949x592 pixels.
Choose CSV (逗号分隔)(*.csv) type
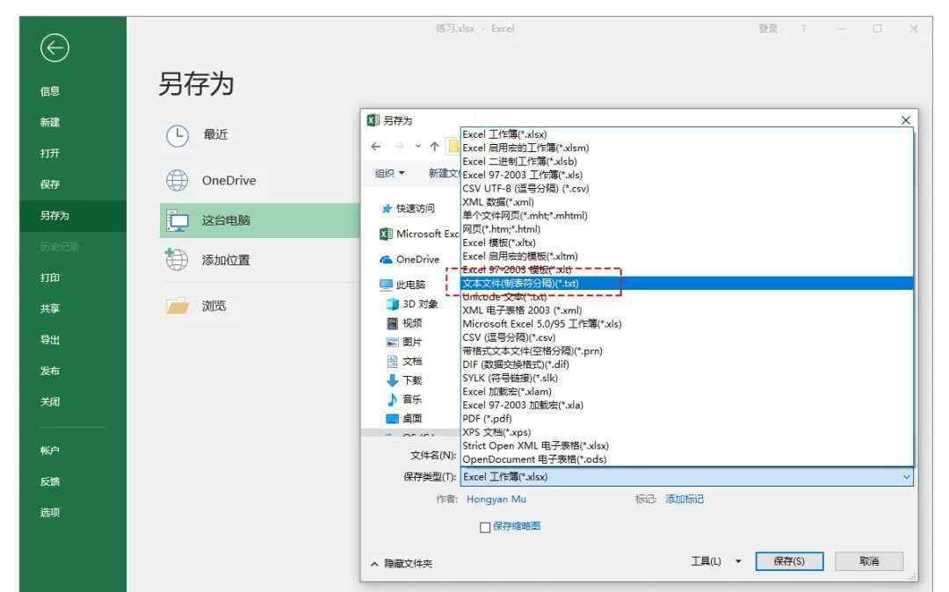point(687,337)
